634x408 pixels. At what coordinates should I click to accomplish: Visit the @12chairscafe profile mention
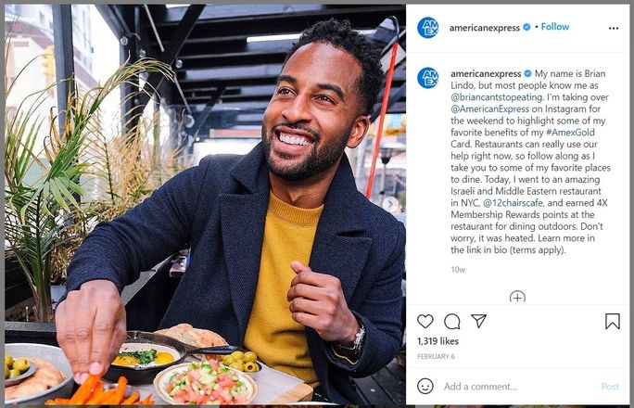click(513, 202)
